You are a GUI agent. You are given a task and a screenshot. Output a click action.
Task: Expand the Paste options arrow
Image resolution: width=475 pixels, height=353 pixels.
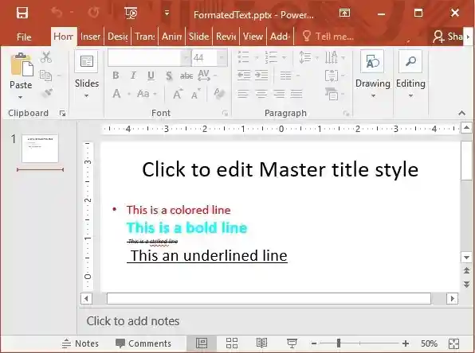click(20, 97)
